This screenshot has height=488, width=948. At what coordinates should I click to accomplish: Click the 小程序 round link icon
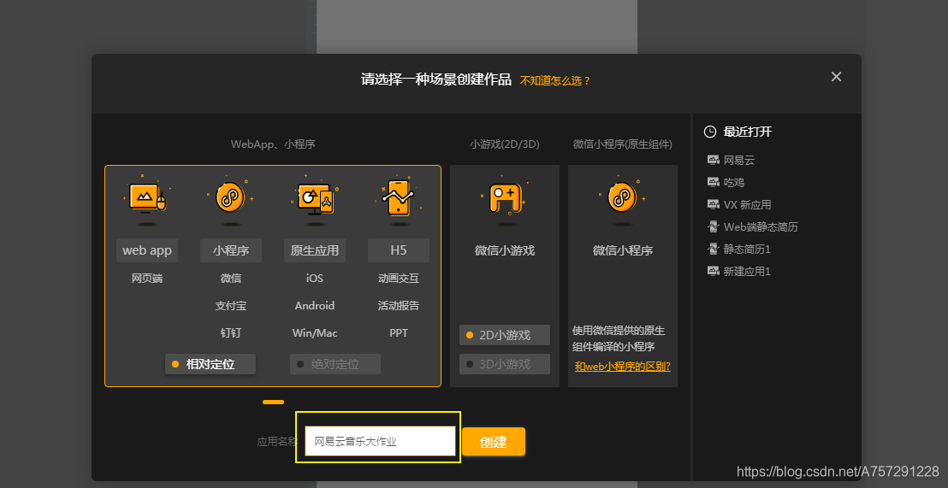pyautogui.click(x=230, y=197)
